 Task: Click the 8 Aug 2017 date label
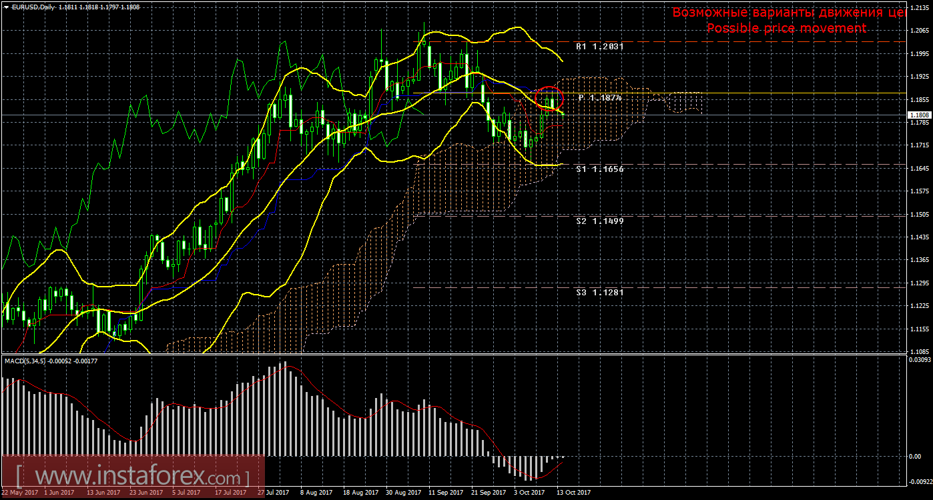point(316,493)
